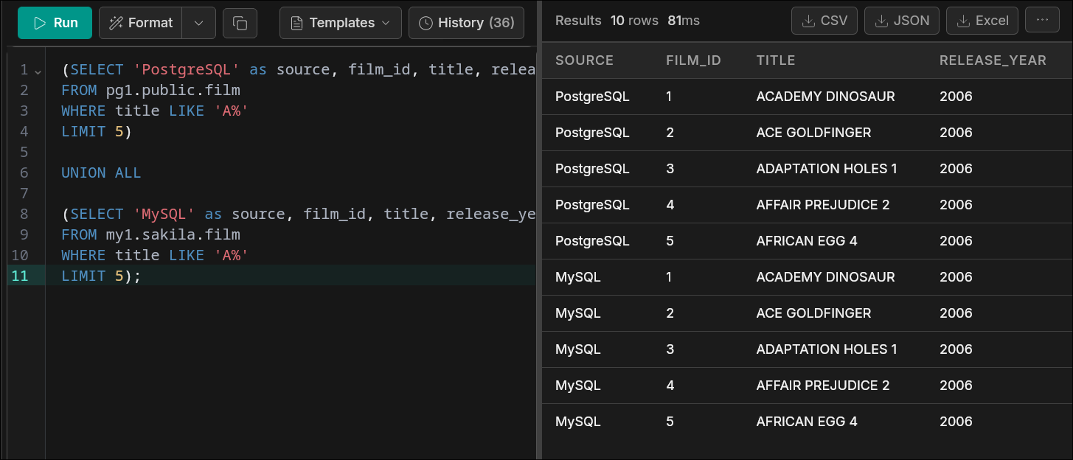Click the TITLE column header
The width and height of the screenshot is (1073, 460).
tap(775, 60)
